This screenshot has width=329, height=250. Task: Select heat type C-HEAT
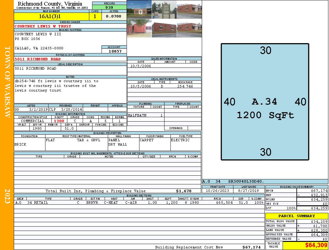tap(111, 203)
